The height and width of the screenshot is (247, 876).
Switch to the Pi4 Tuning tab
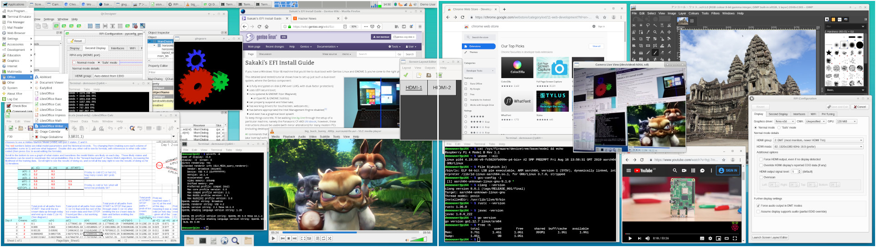pyautogui.click(x=827, y=114)
